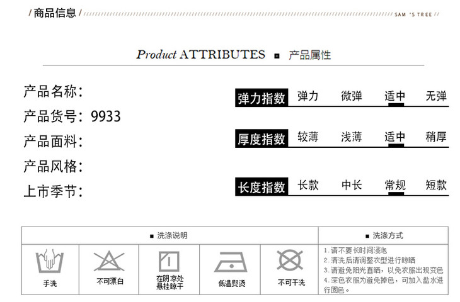Image resolution: width=460 pixels, height=302 pixels.
Task: Select 短款 length option
Action: click(x=436, y=185)
